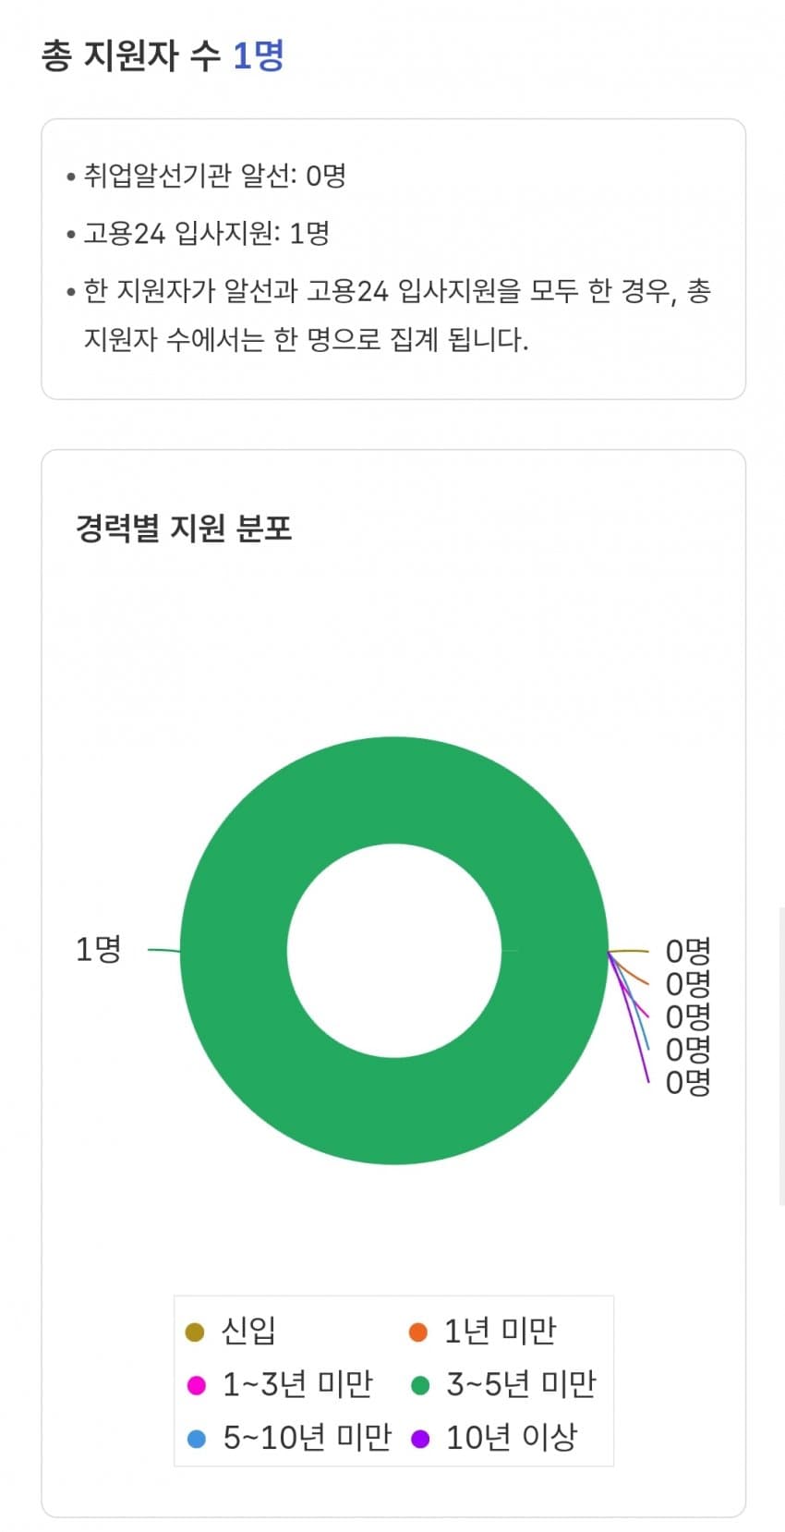Click the 고용24 입사지원: 1명 line
The image size is (785, 1532).
pyautogui.click(x=207, y=233)
